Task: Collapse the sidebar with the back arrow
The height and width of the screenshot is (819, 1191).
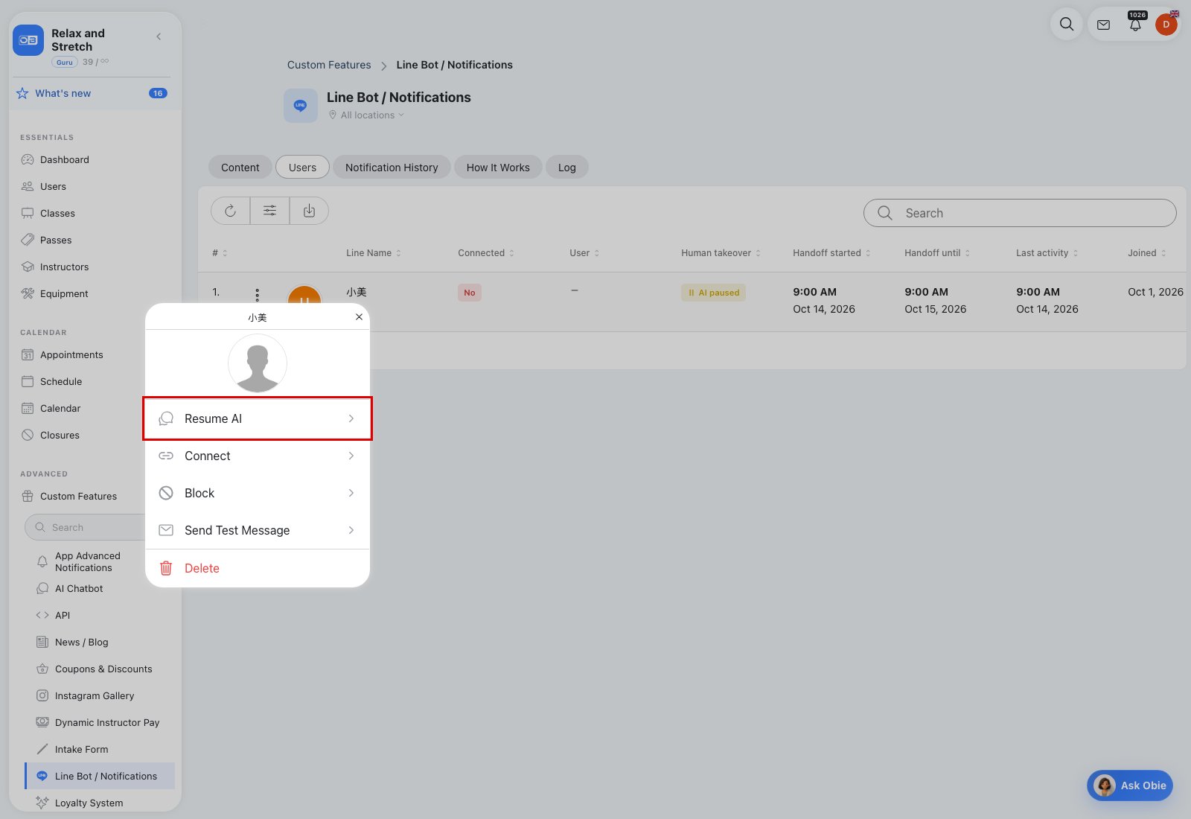Action: (159, 36)
